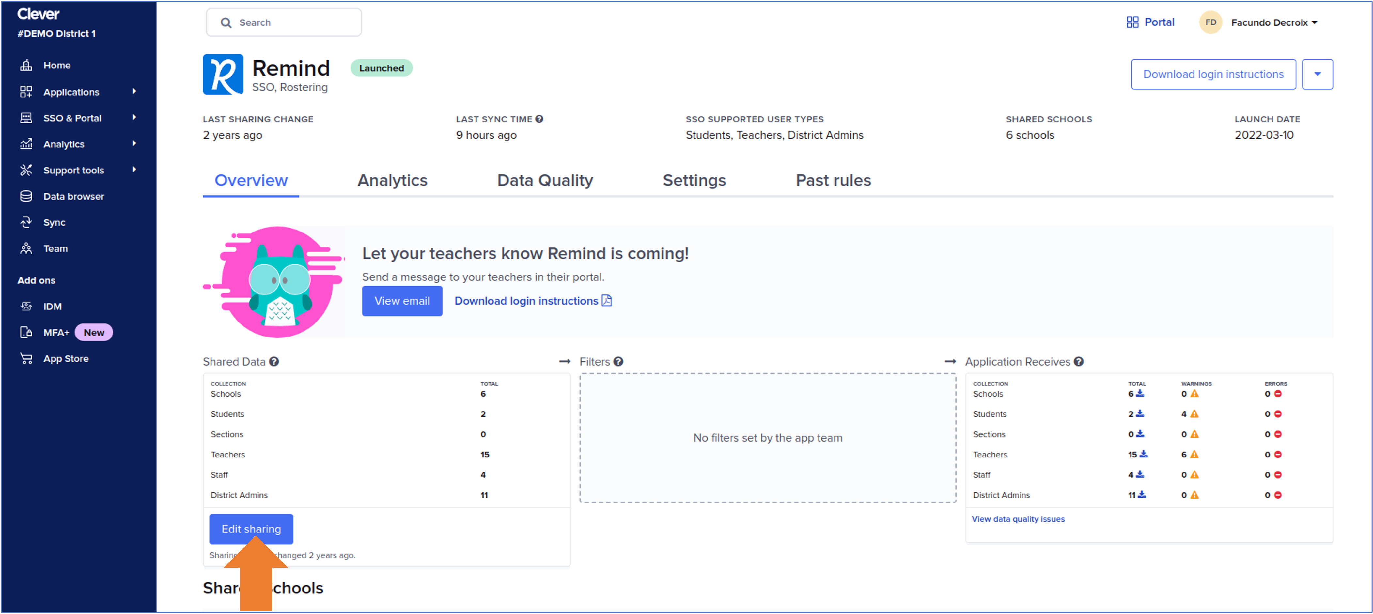Click the Remind app logo
This screenshot has width=1373, height=614.
pos(223,75)
